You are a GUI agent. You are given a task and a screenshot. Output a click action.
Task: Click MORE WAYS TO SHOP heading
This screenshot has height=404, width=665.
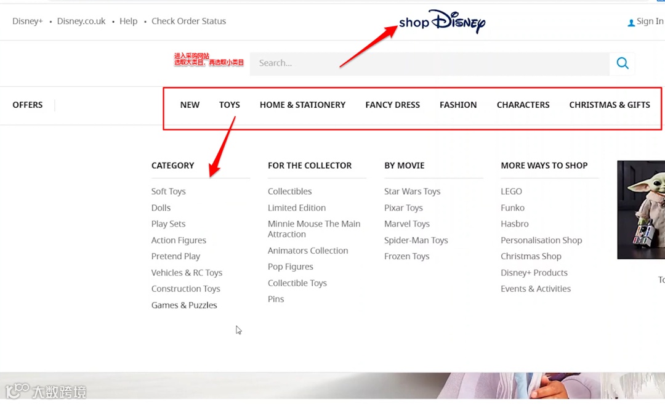(x=544, y=166)
